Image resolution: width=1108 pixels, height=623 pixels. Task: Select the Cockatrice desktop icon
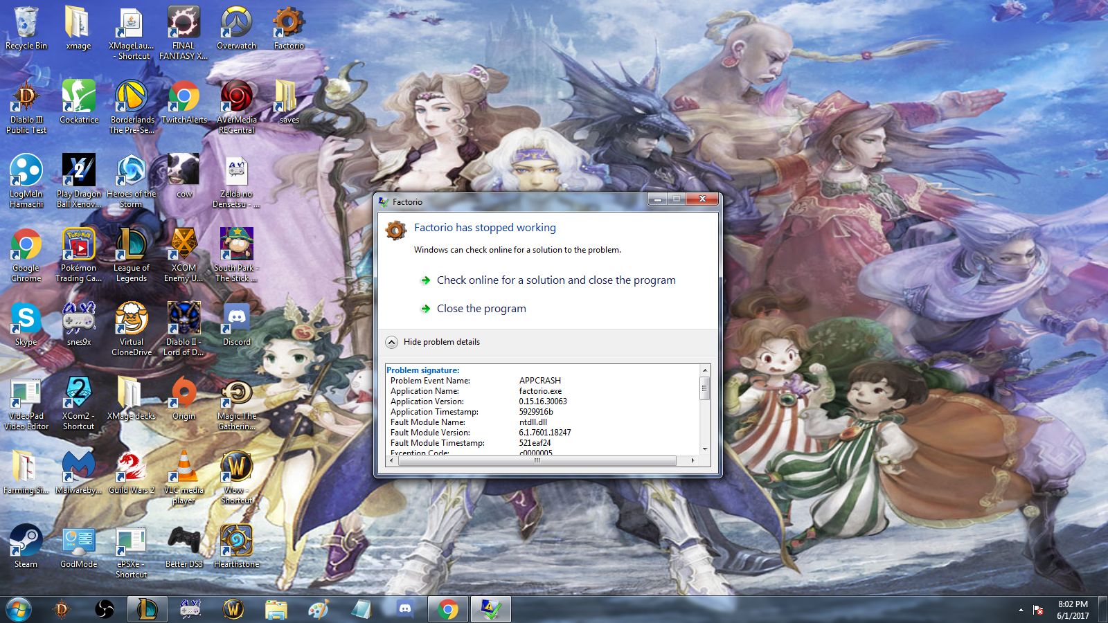click(79, 102)
